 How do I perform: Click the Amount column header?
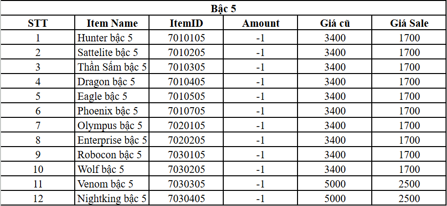click(261, 23)
